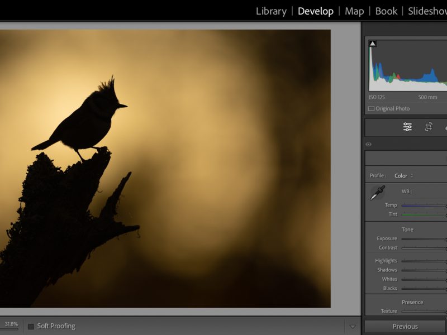Image resolution: width=447 pixels, height=335 pixels.
Task: Toggle shadow clipping indicator in histogram
Action: click(x=373, y=44)
